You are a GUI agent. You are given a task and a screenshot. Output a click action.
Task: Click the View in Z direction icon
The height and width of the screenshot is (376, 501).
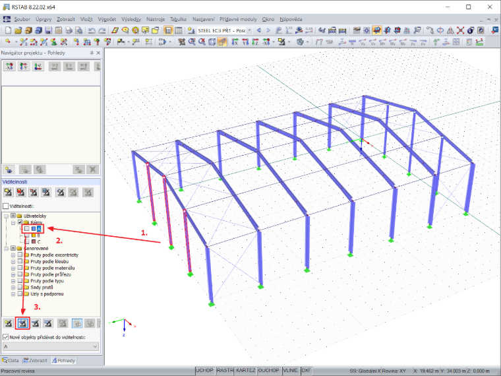coord(255,42)
